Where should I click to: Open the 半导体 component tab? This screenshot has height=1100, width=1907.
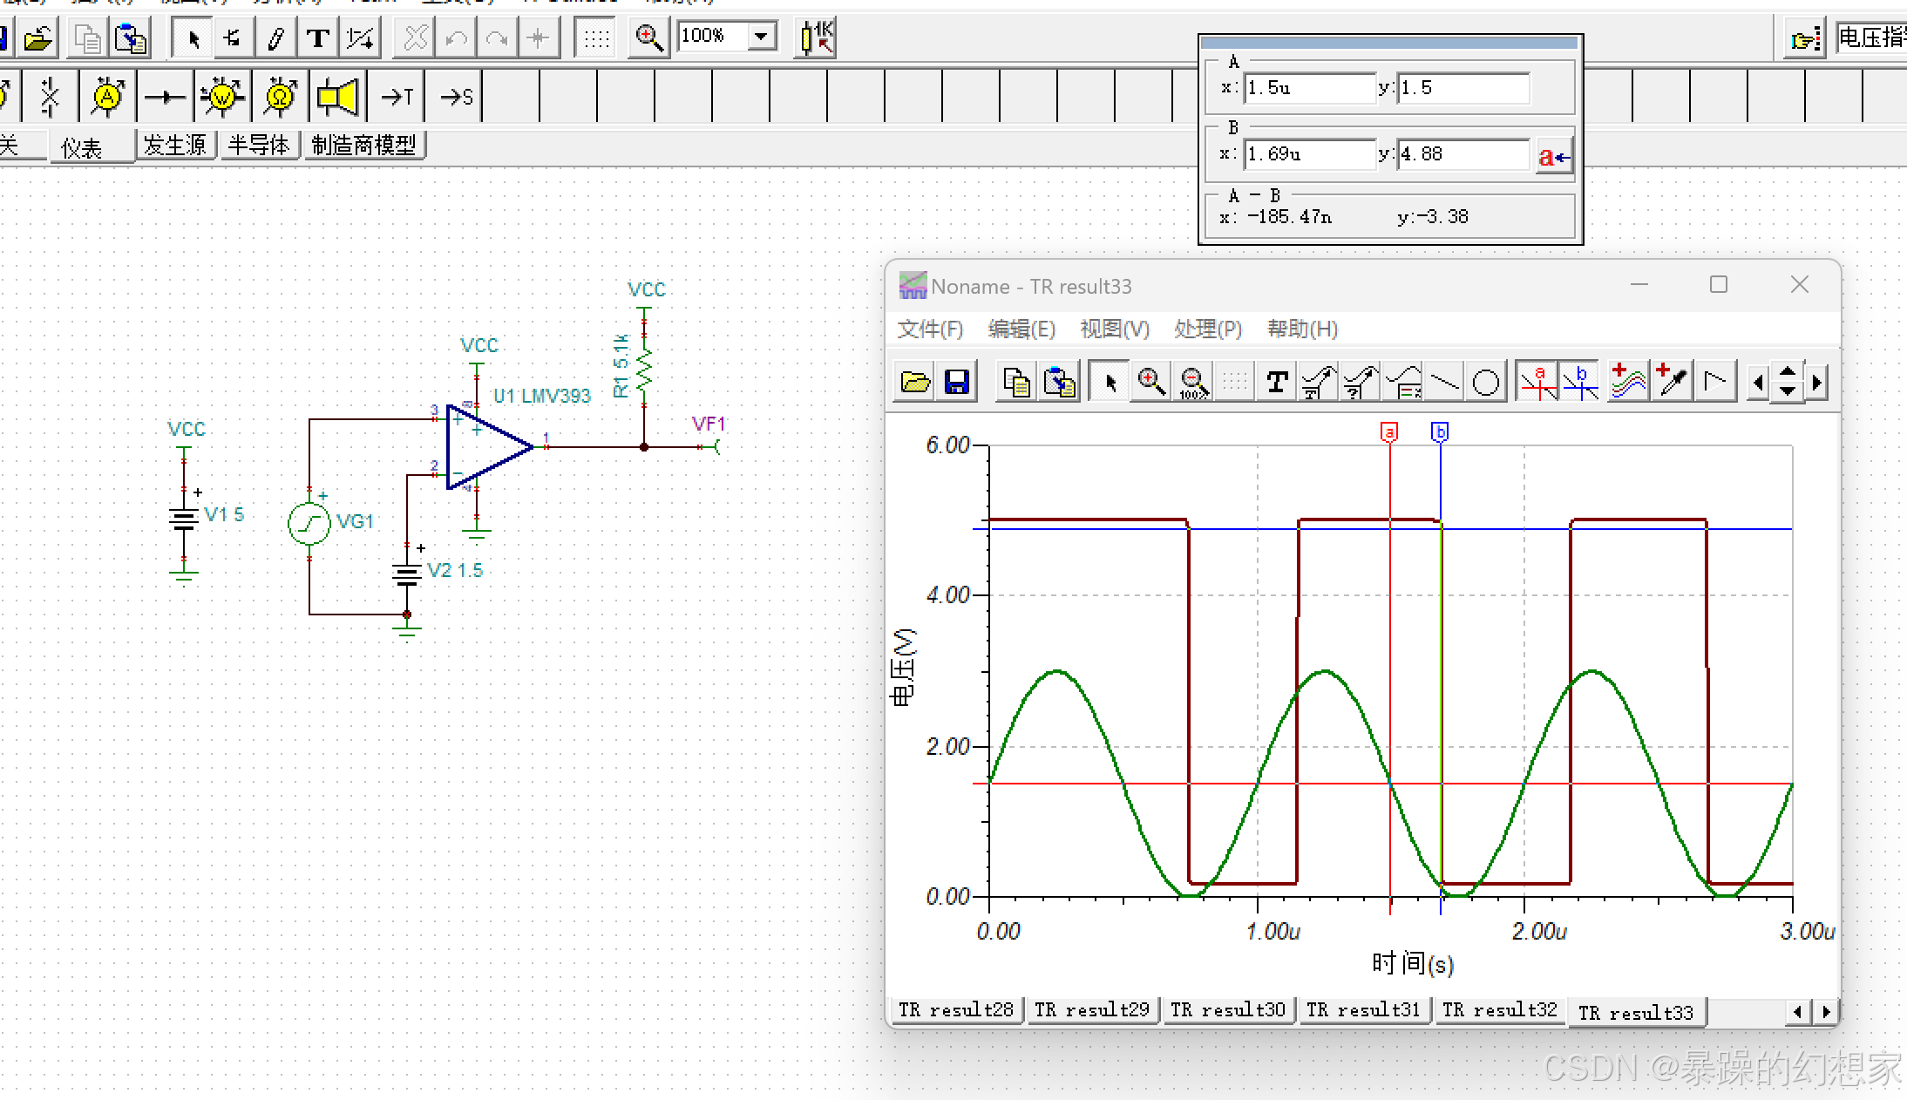(258, 145)
